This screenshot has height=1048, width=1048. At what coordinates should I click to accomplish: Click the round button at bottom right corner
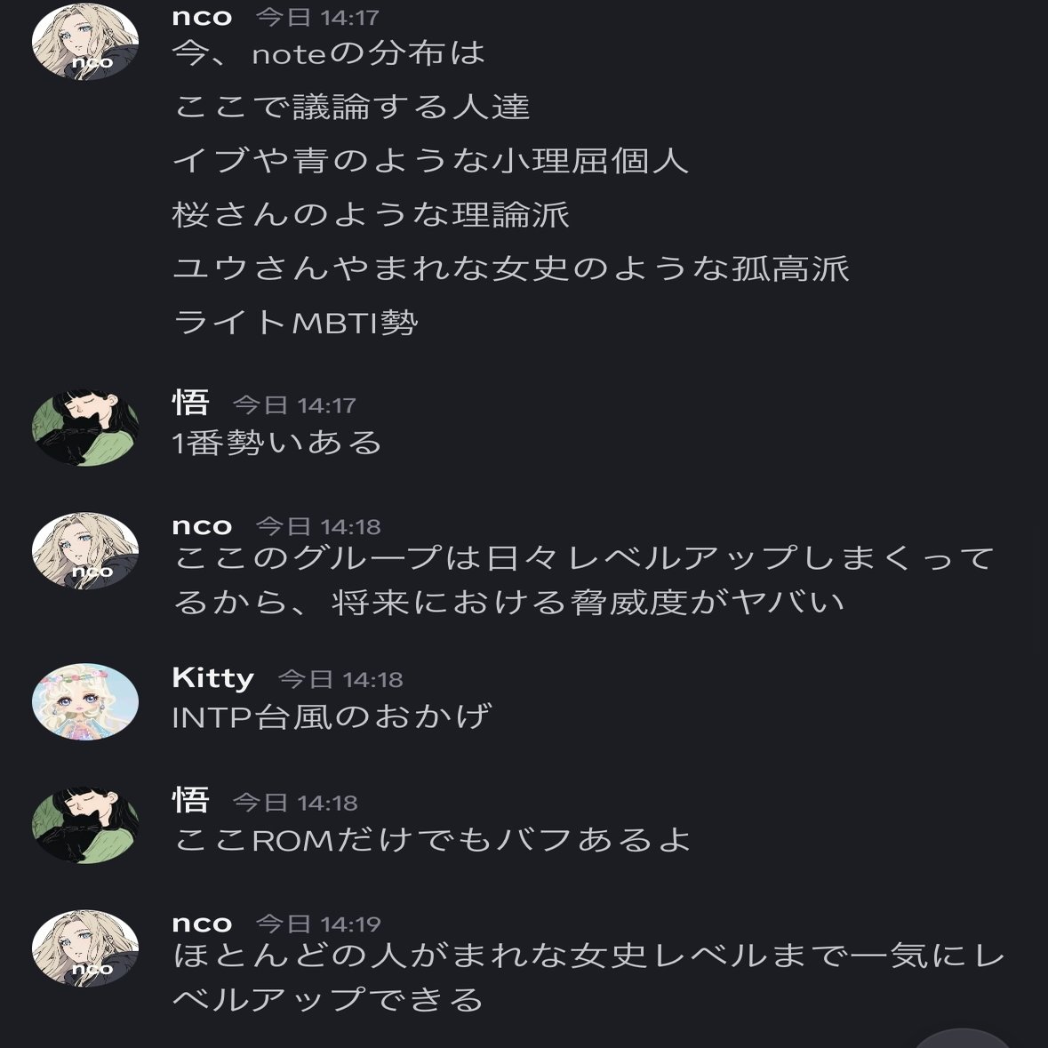(x=961, y=1039)
